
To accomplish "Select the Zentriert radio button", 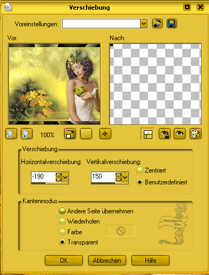I will (x=140, y=170).
